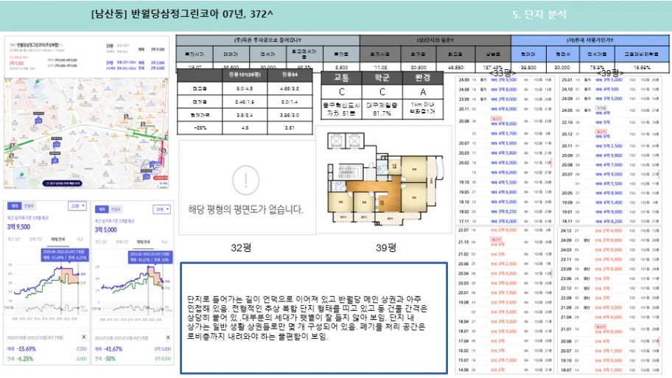The image size is (672, 378).
Task: Click the -15.69% sale change value
Action: (x=27, y=349)
